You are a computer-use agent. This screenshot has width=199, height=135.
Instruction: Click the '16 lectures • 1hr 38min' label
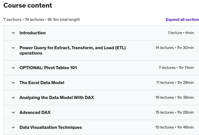point(175,98)
